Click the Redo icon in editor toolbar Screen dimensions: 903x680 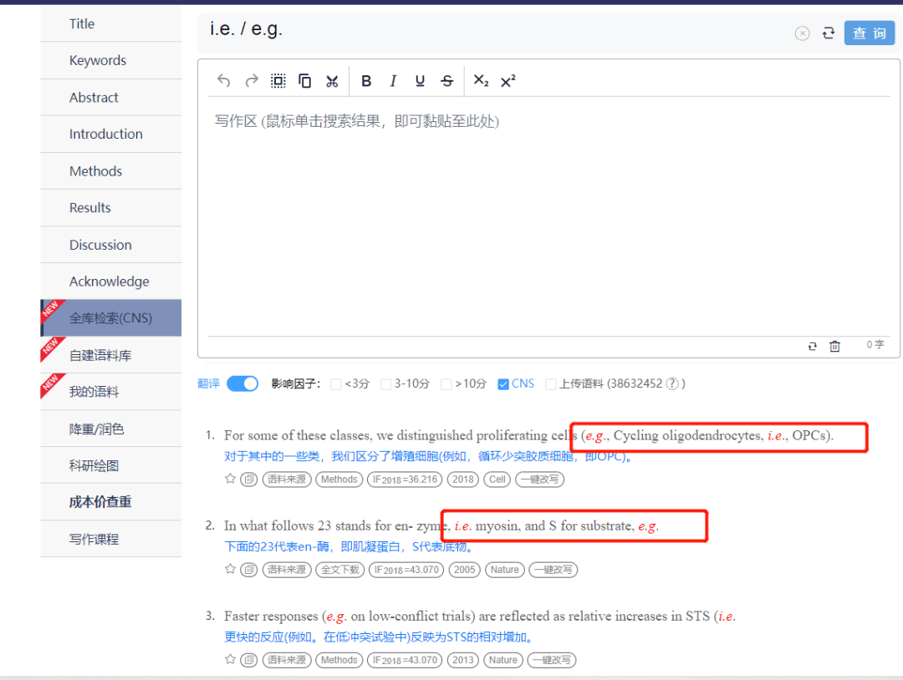[251, 80]
